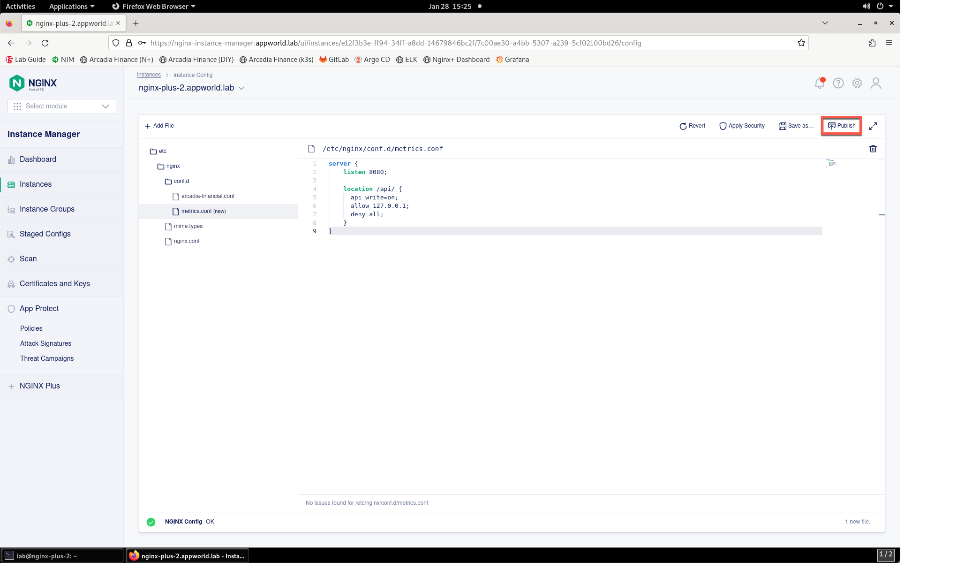Expand the nginx-plus-2.appworld.lab instance dropdown

tap(241, 88)
